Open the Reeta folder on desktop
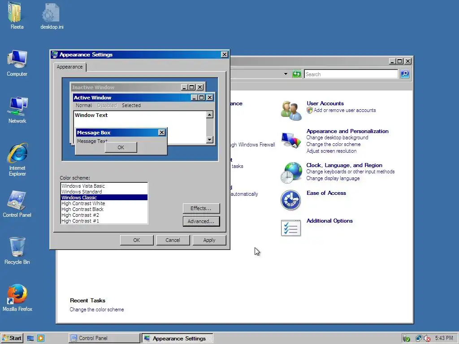The image size is (459, 344). 15,12
